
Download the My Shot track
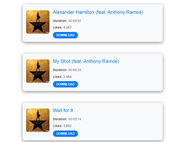65,84
